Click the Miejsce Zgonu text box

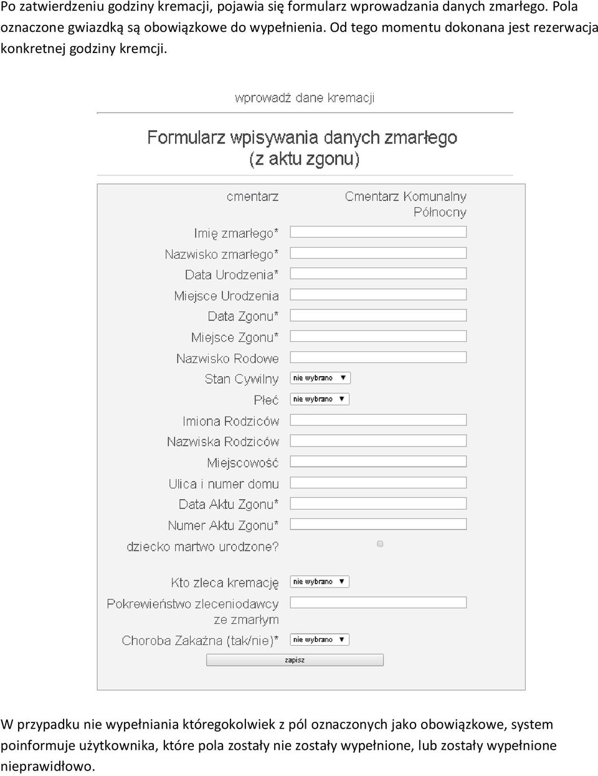coord(378,336)
